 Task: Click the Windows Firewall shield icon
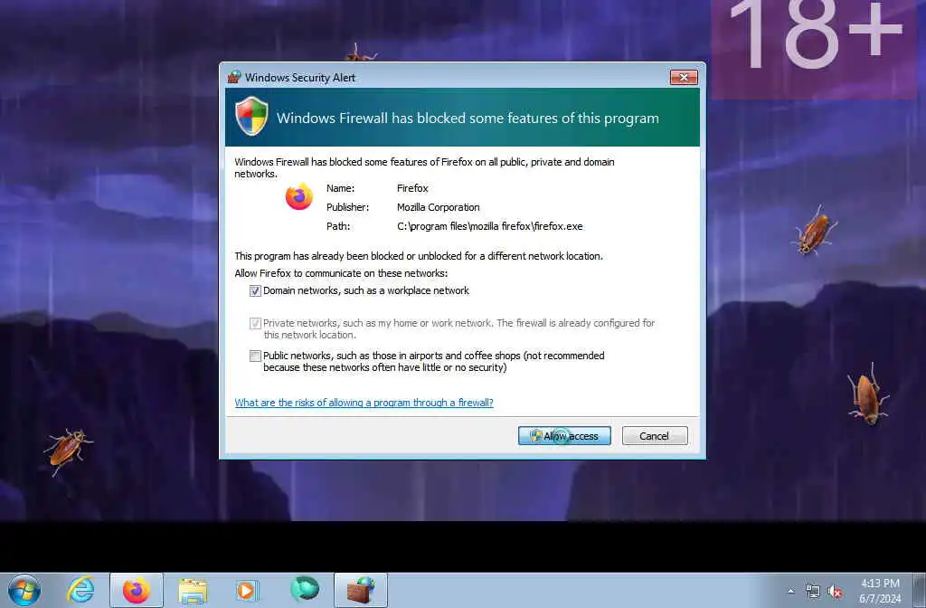tap(251, 117)
